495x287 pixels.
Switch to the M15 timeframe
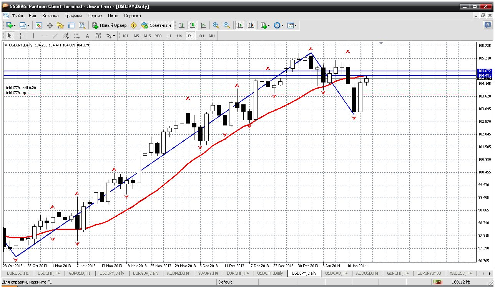147,36
